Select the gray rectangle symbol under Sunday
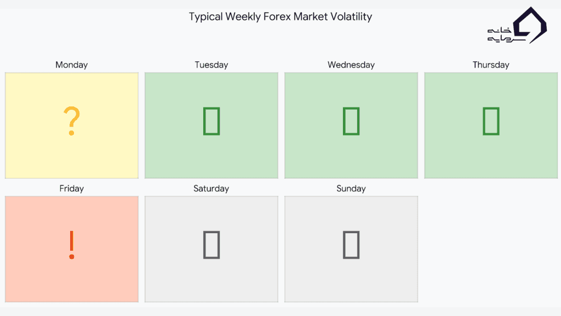561x316 pixels. [x=351, y=245]
